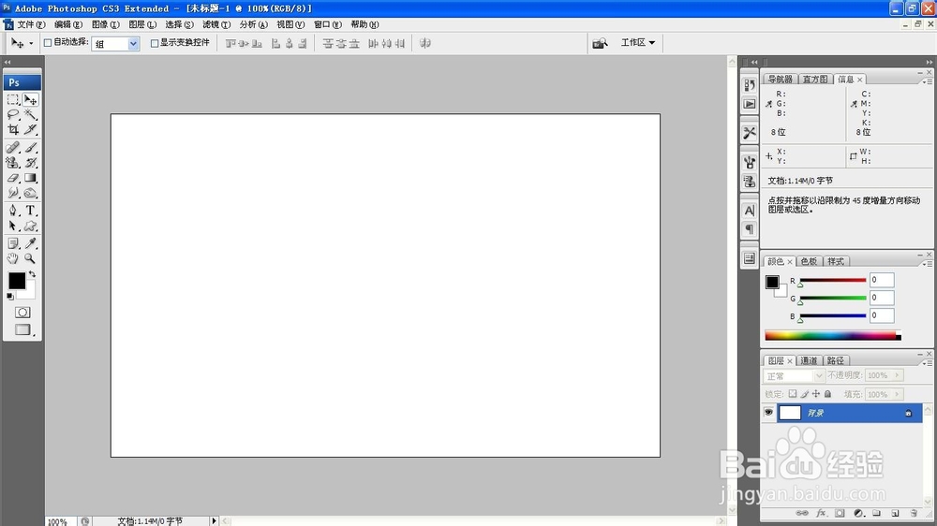Select the Healing Brush tool

point(13,148)
